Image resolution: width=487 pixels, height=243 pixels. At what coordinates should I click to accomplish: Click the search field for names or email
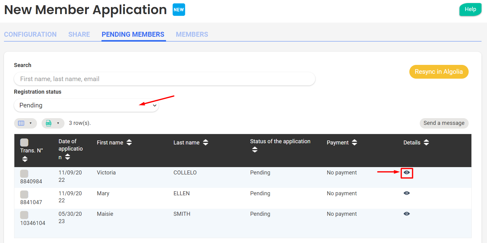pos(164,79)
